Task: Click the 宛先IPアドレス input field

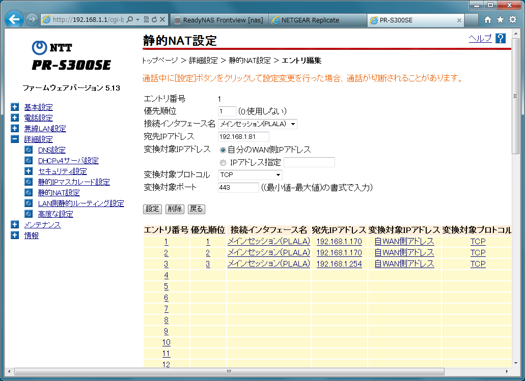Action: [x=243, y=137]
